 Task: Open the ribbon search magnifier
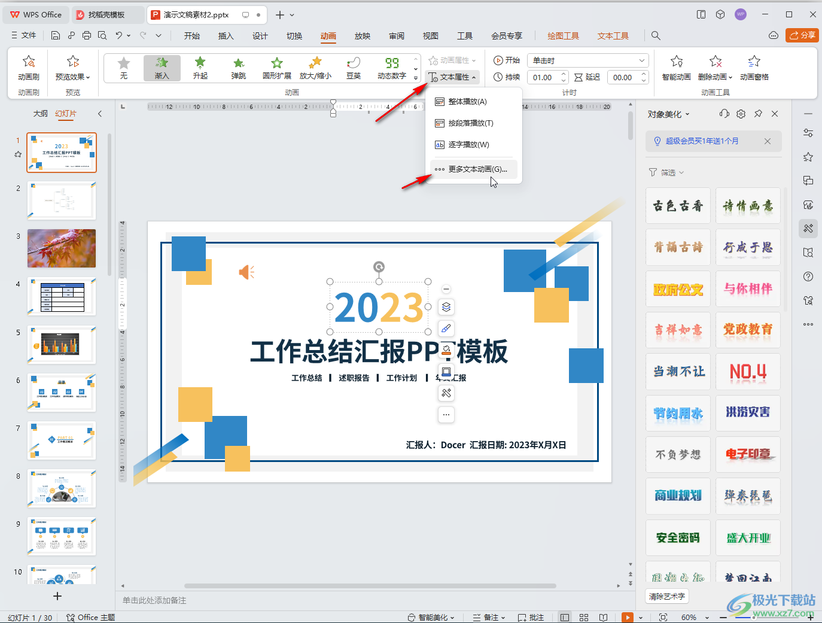tap(656, 36)
